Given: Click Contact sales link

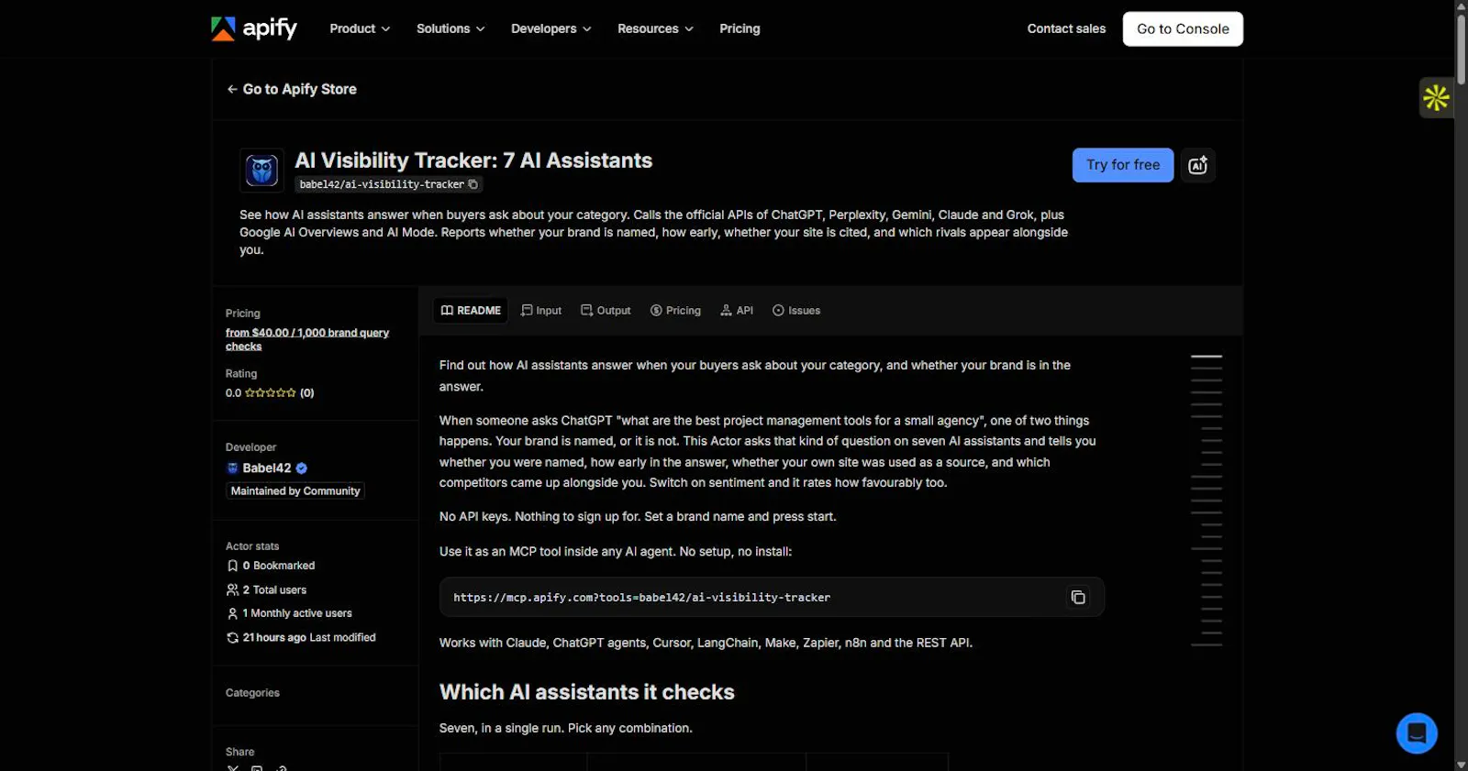Looking at the screenshot, I should coord(1066,28).
